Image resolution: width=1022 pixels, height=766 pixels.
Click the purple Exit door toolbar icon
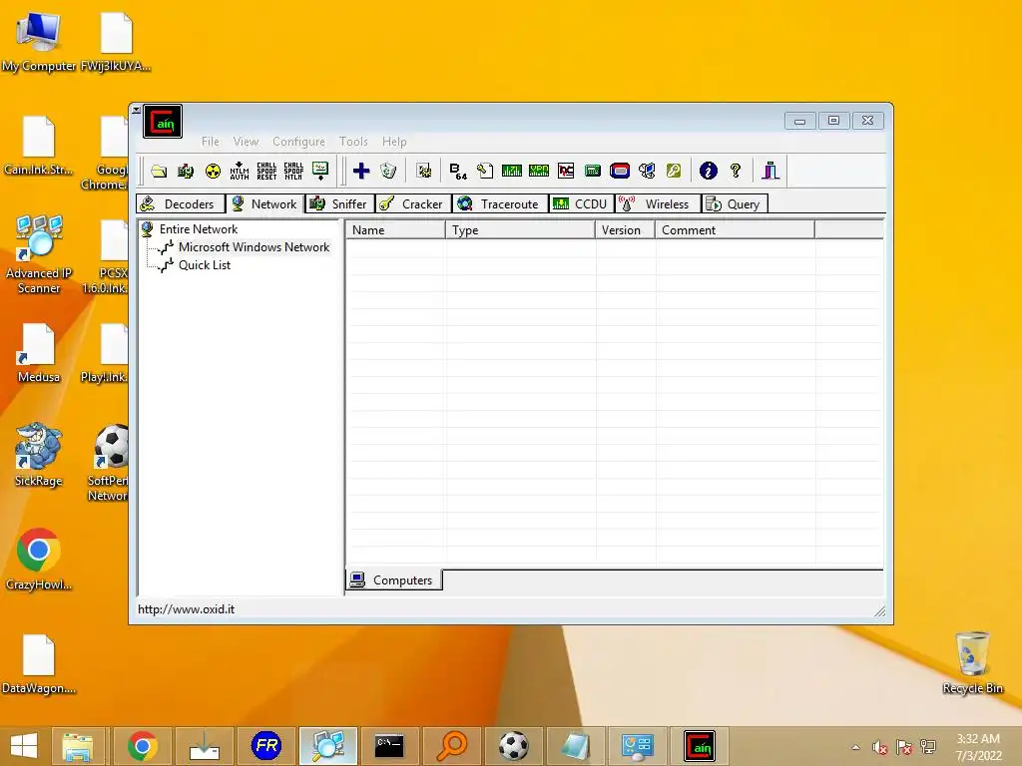(x=770, y=171)
